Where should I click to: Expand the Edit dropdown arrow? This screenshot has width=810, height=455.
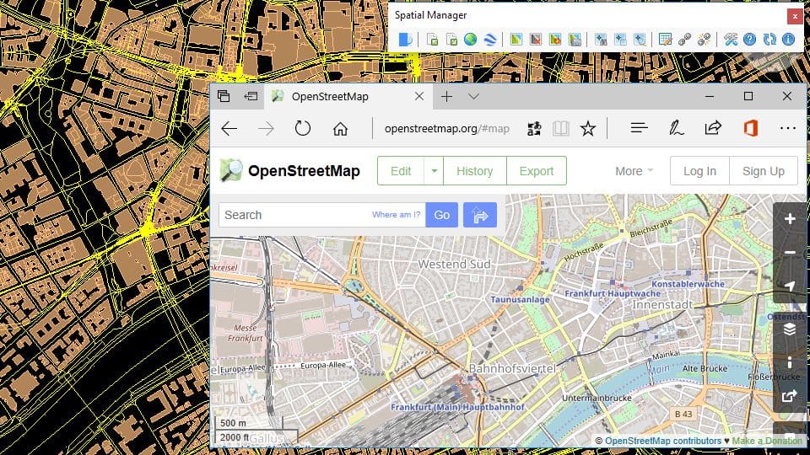434,171
